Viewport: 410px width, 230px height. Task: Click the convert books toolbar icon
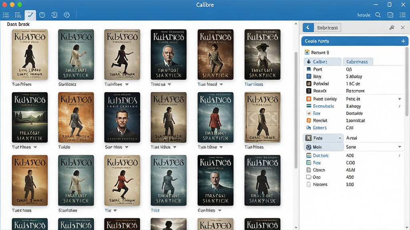tap(54, 15)
